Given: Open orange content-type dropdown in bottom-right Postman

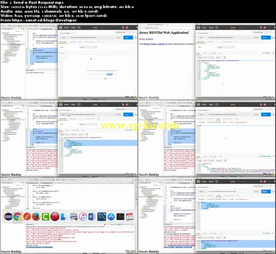Looking at the screenshot, I should click(x=242, y=199).
